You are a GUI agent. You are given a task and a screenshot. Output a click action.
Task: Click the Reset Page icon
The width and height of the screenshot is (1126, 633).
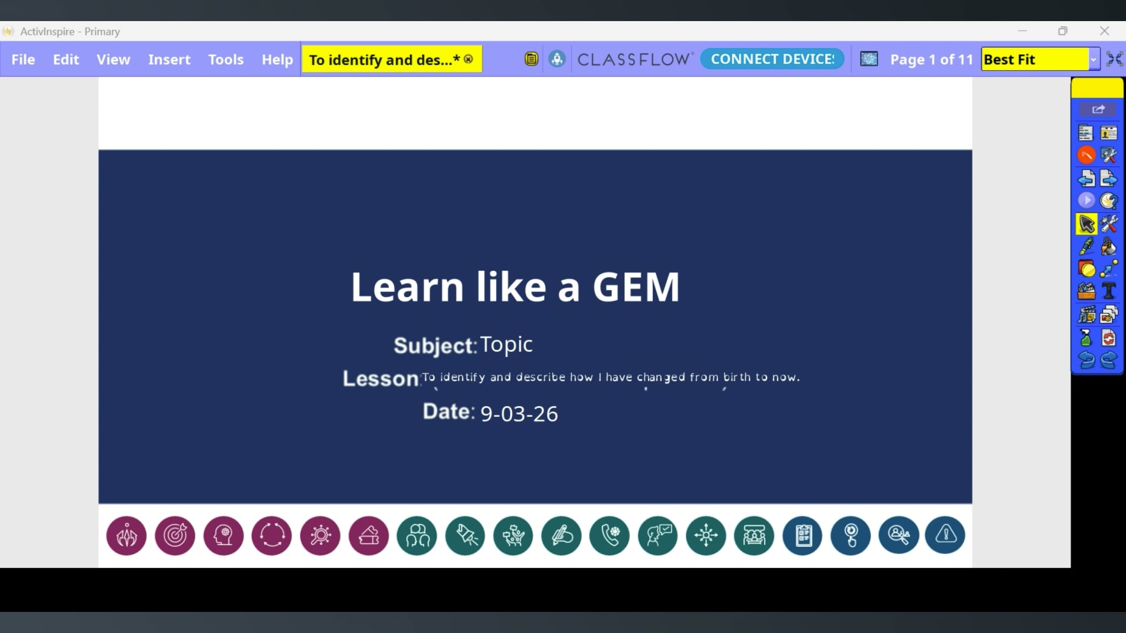click(x=1108, y=338)
